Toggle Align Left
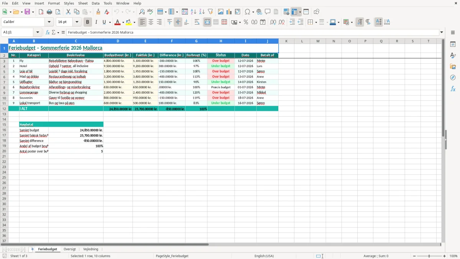This screenshot has width=460, height=259. (x=143, y=22)
